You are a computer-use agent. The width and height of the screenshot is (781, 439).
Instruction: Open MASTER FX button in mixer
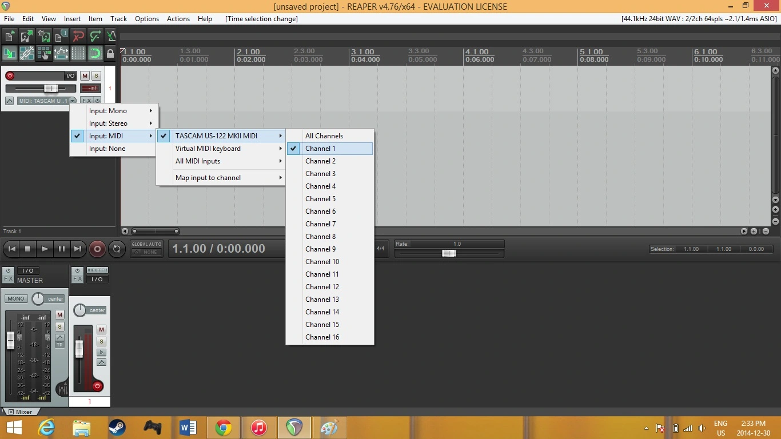[8, 279]
